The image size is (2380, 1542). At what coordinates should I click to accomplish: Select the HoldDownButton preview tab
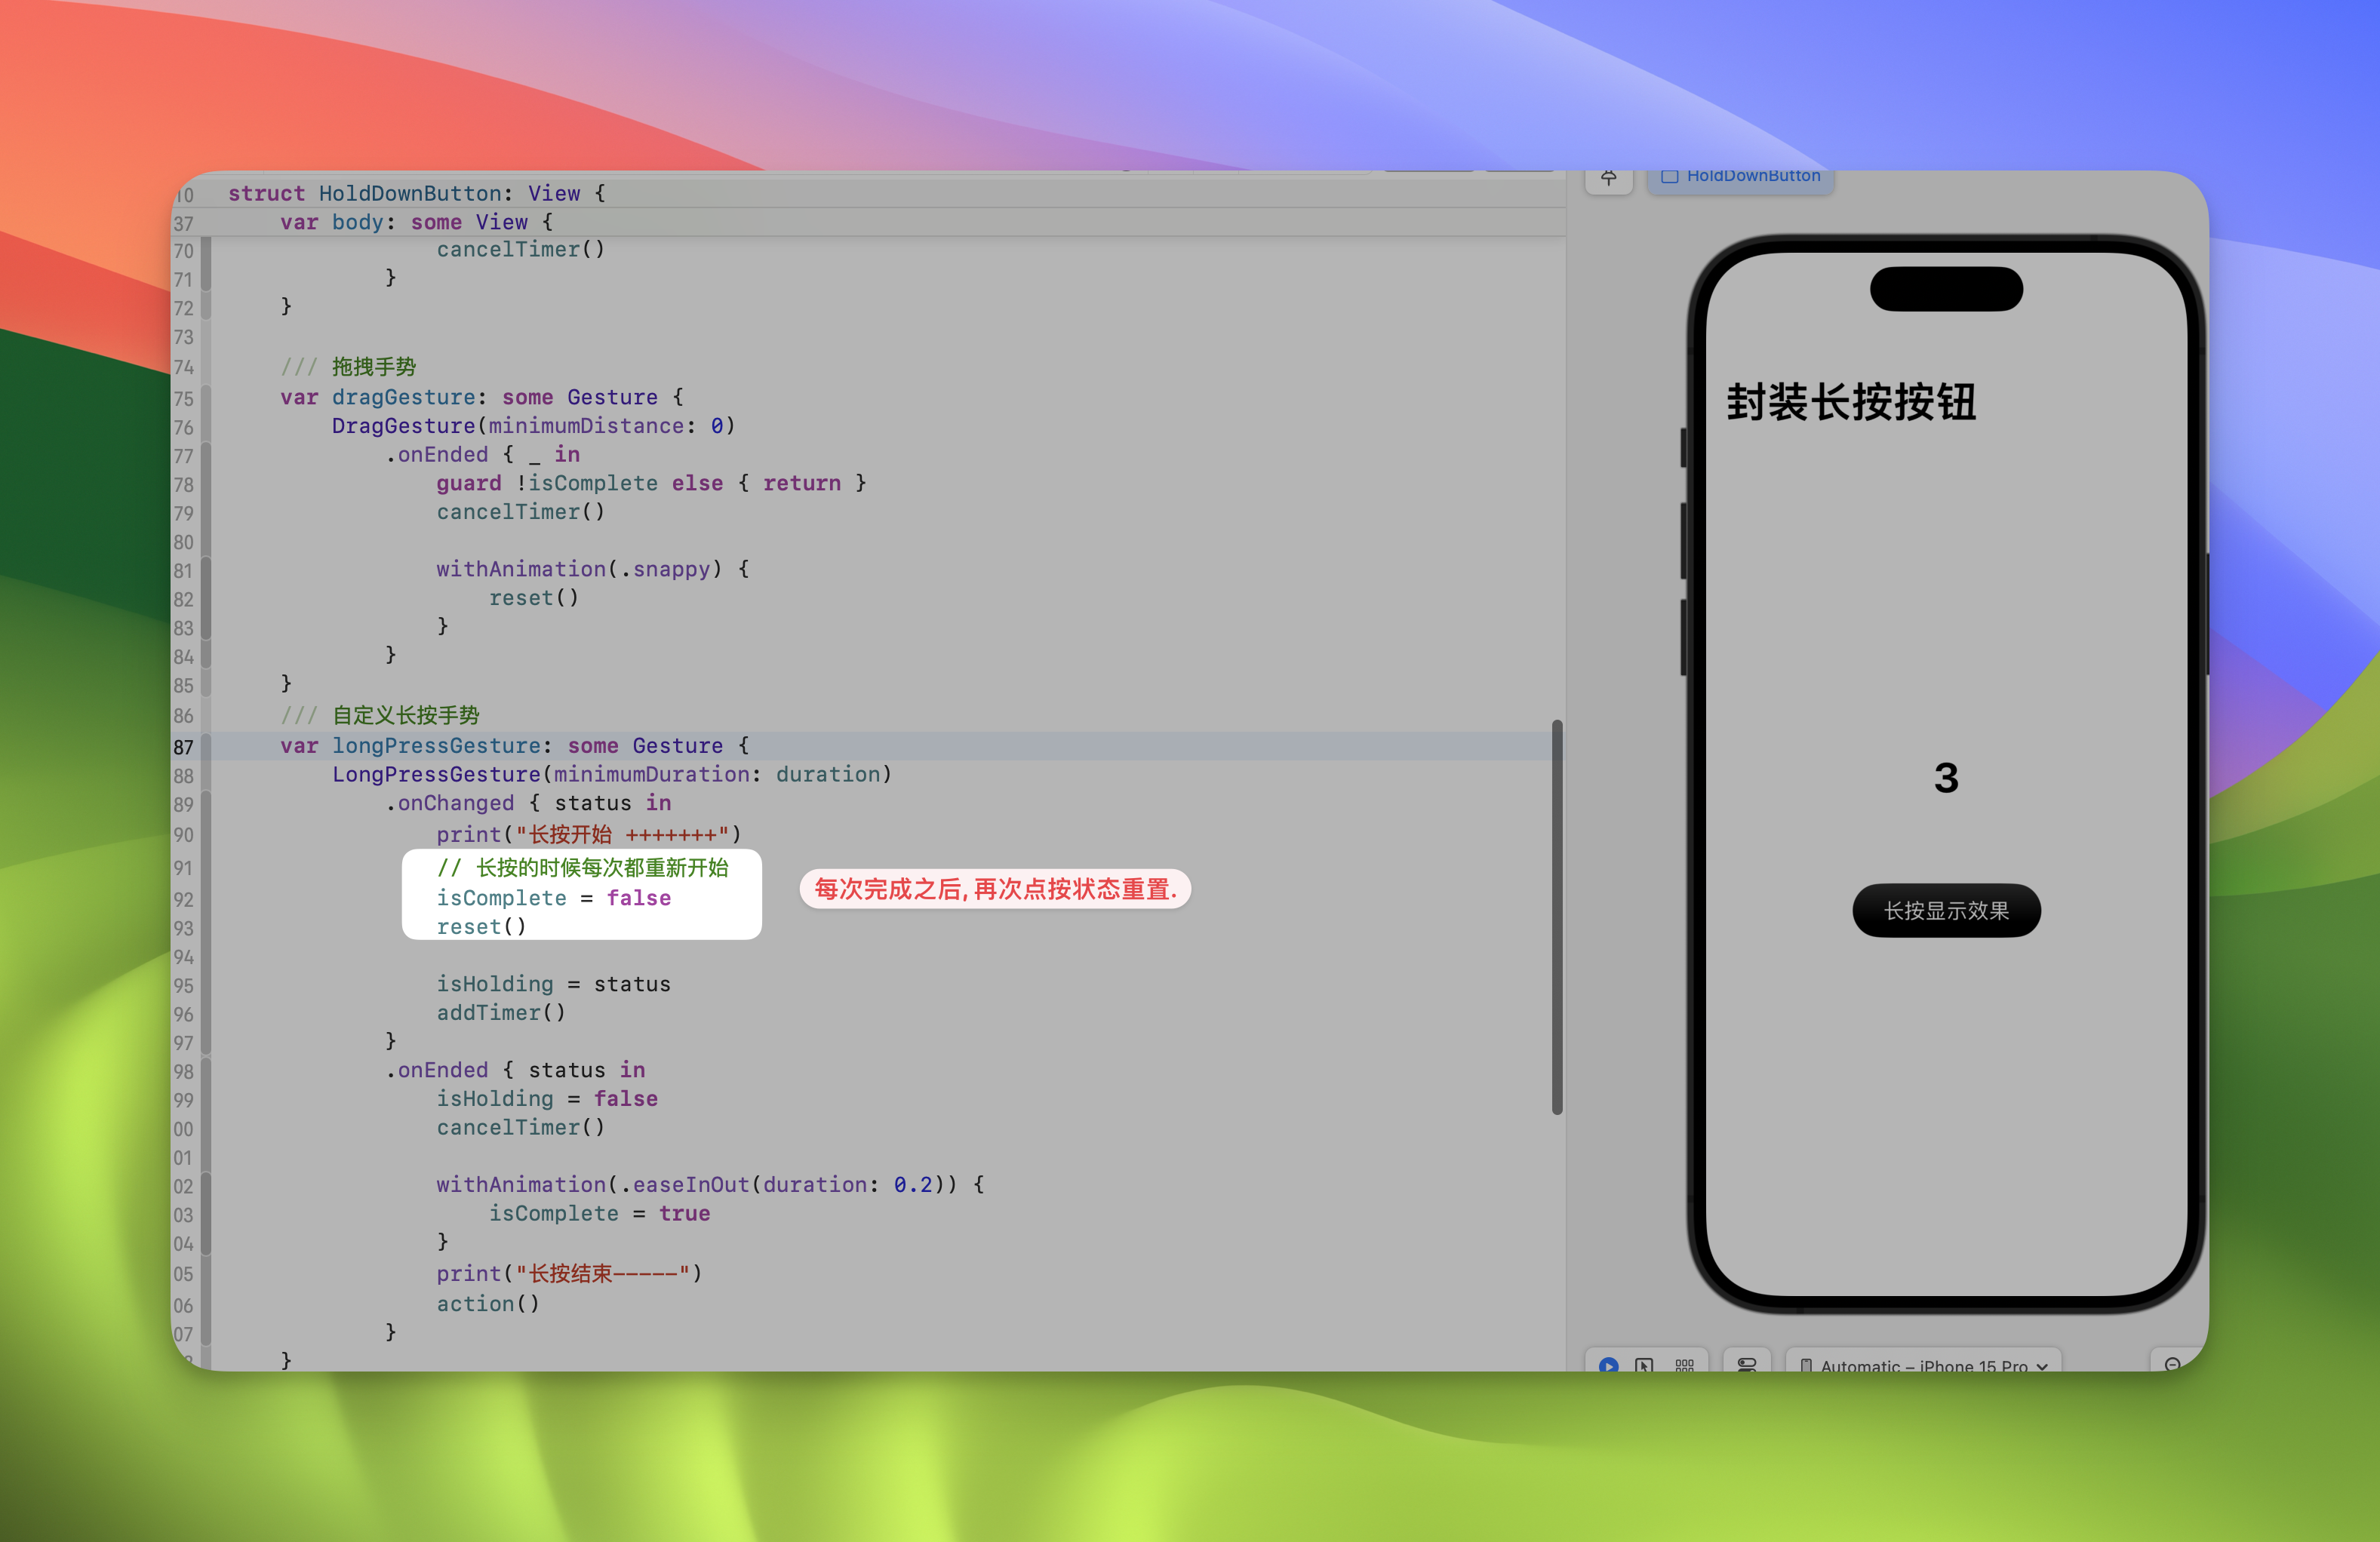click(x=1740, y=177)
